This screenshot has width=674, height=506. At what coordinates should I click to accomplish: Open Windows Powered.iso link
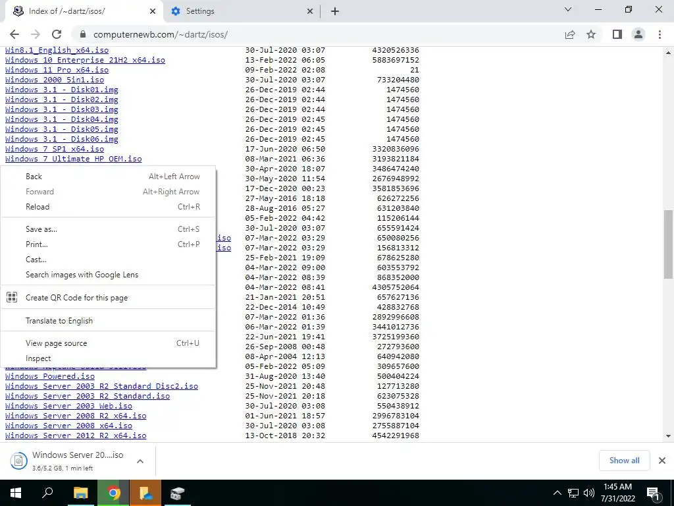pos(50,376)
